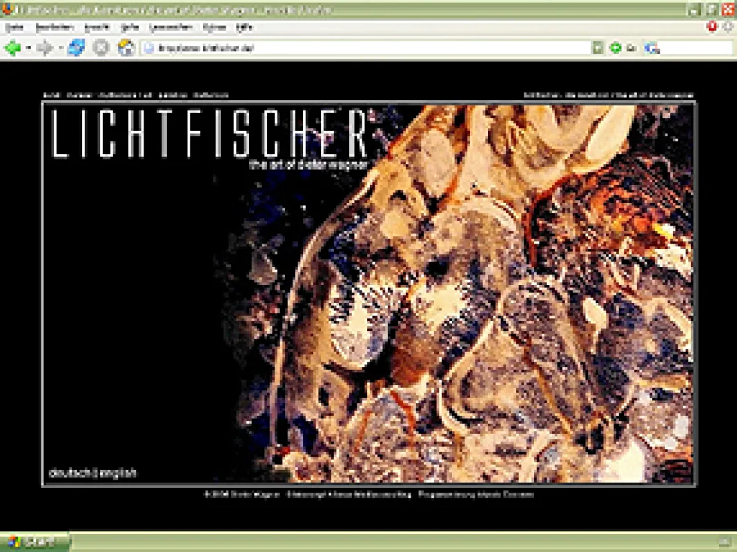
Task: Open the address bar URL history dropdown
Action: pos(598,48)
